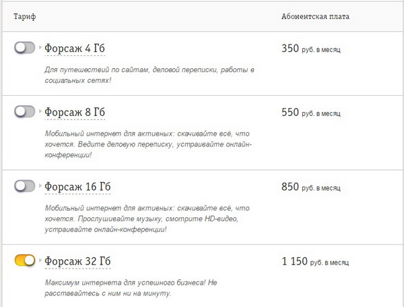Select the 350 руб. в месяц price
The image size is (404, 307).
pyautogui.click(x=311, y=49)
